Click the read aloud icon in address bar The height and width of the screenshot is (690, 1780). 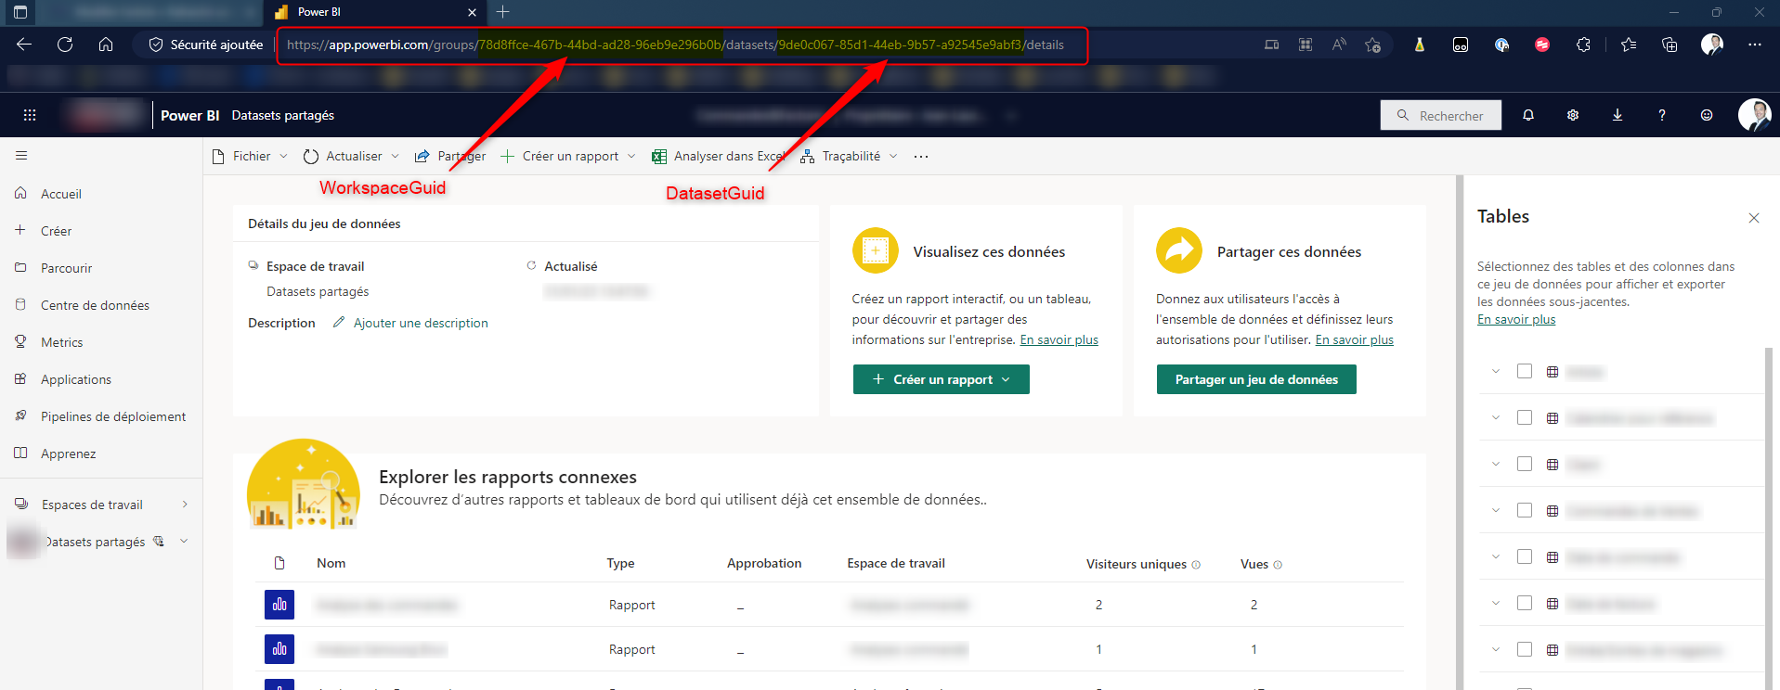tap(1339, 45)
